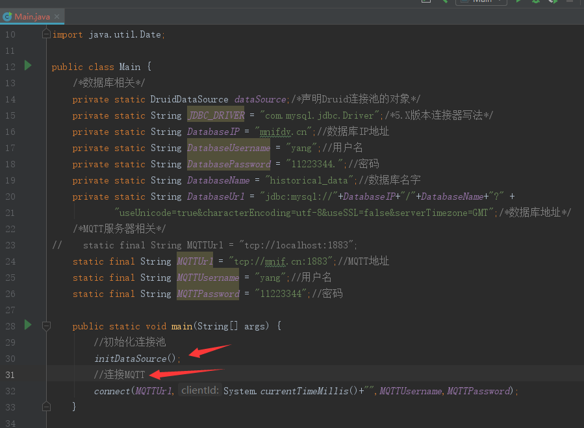
Task: Click the MQTTPassword argument on line 32
Action: pyautogui.click(x=478, y=391)
